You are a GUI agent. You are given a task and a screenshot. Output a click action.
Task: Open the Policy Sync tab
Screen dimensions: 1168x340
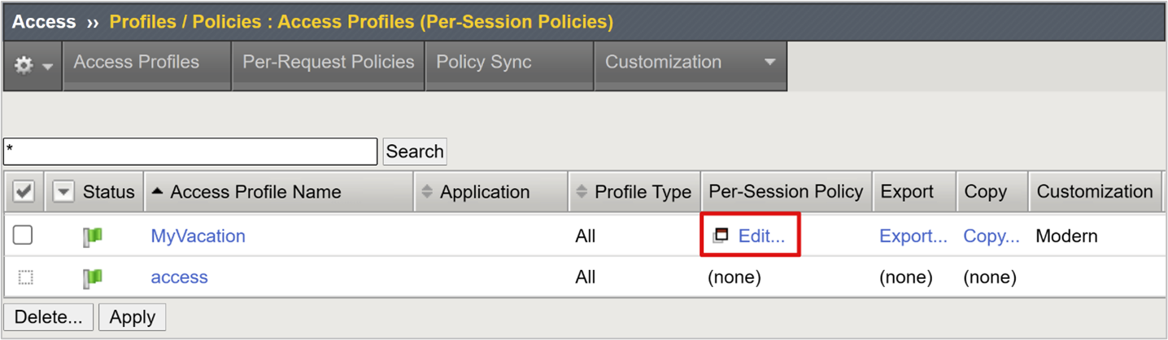tap(484, 63)
